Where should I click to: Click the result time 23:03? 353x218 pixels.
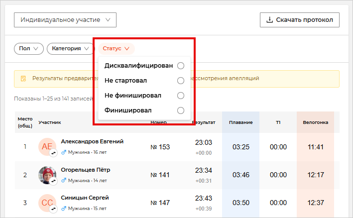[204, 142]
